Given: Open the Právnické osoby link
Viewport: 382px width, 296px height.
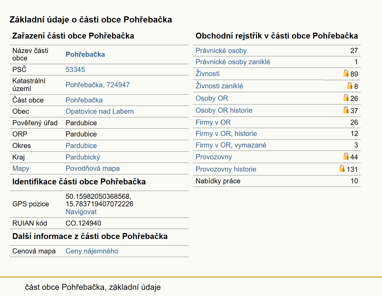Looking at the screenshot, I should point(221,51).
